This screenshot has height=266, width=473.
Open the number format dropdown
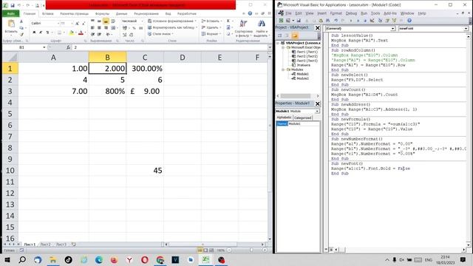(142, 21)
